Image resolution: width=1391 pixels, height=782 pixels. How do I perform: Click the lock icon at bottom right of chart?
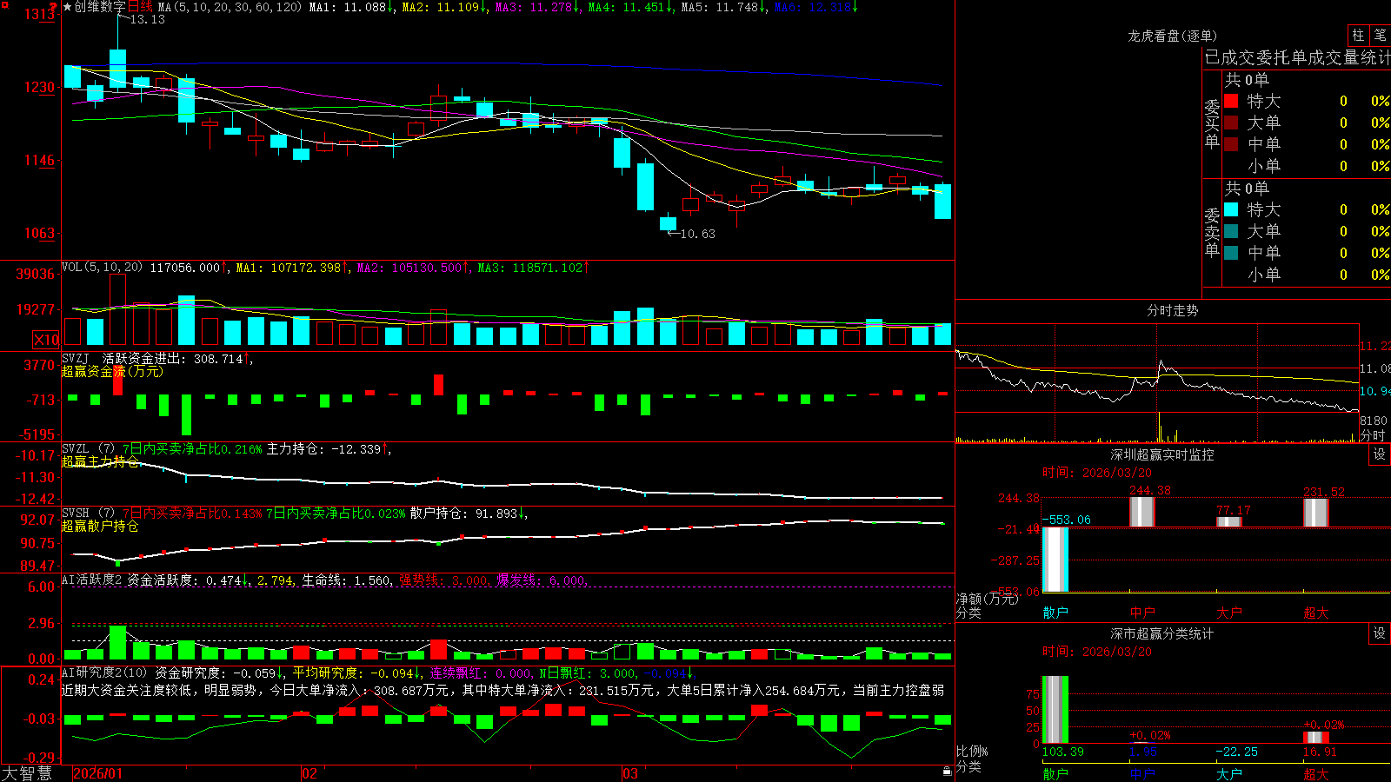tap(948, 771)
